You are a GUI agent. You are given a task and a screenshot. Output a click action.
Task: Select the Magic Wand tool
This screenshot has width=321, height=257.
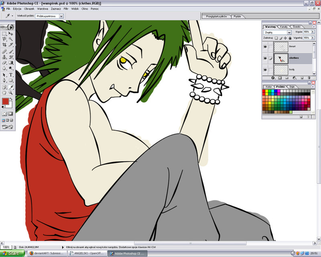point(11,39)
